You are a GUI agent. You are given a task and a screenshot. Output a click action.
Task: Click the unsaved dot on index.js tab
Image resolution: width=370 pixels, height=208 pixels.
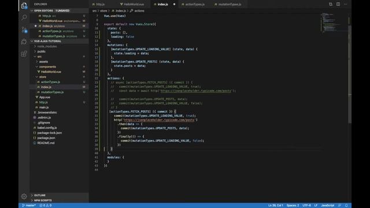(x=175, y=4)
